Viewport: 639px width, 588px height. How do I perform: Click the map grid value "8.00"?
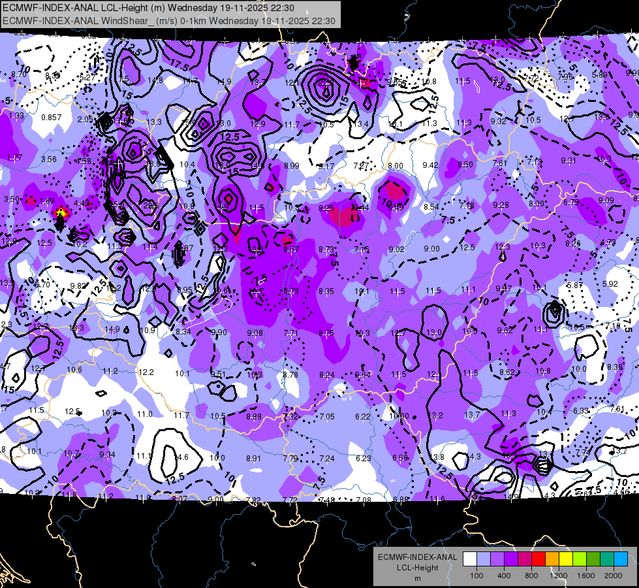coord(396,166)
